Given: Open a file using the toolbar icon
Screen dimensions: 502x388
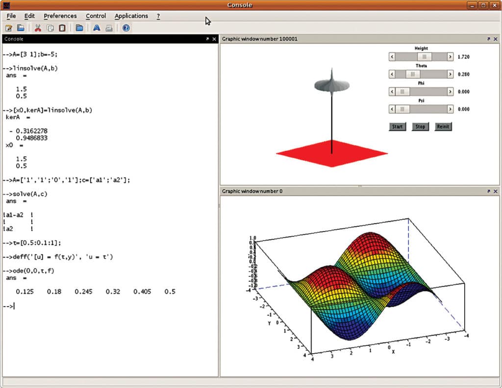Looking at the screenshot, I should pyautogui.click(x=20, y=28).
